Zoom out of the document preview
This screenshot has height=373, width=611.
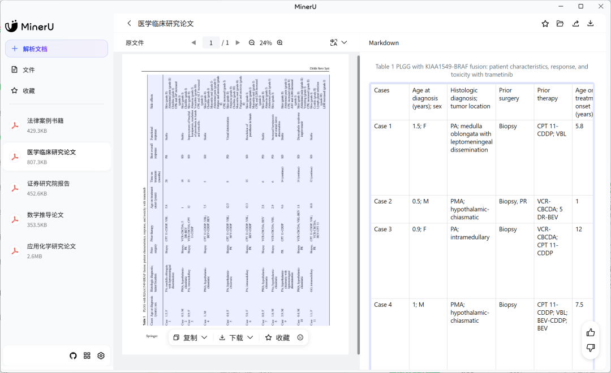[252, 43]
